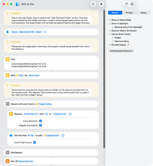Click the Text action icon

click(8, 59)
